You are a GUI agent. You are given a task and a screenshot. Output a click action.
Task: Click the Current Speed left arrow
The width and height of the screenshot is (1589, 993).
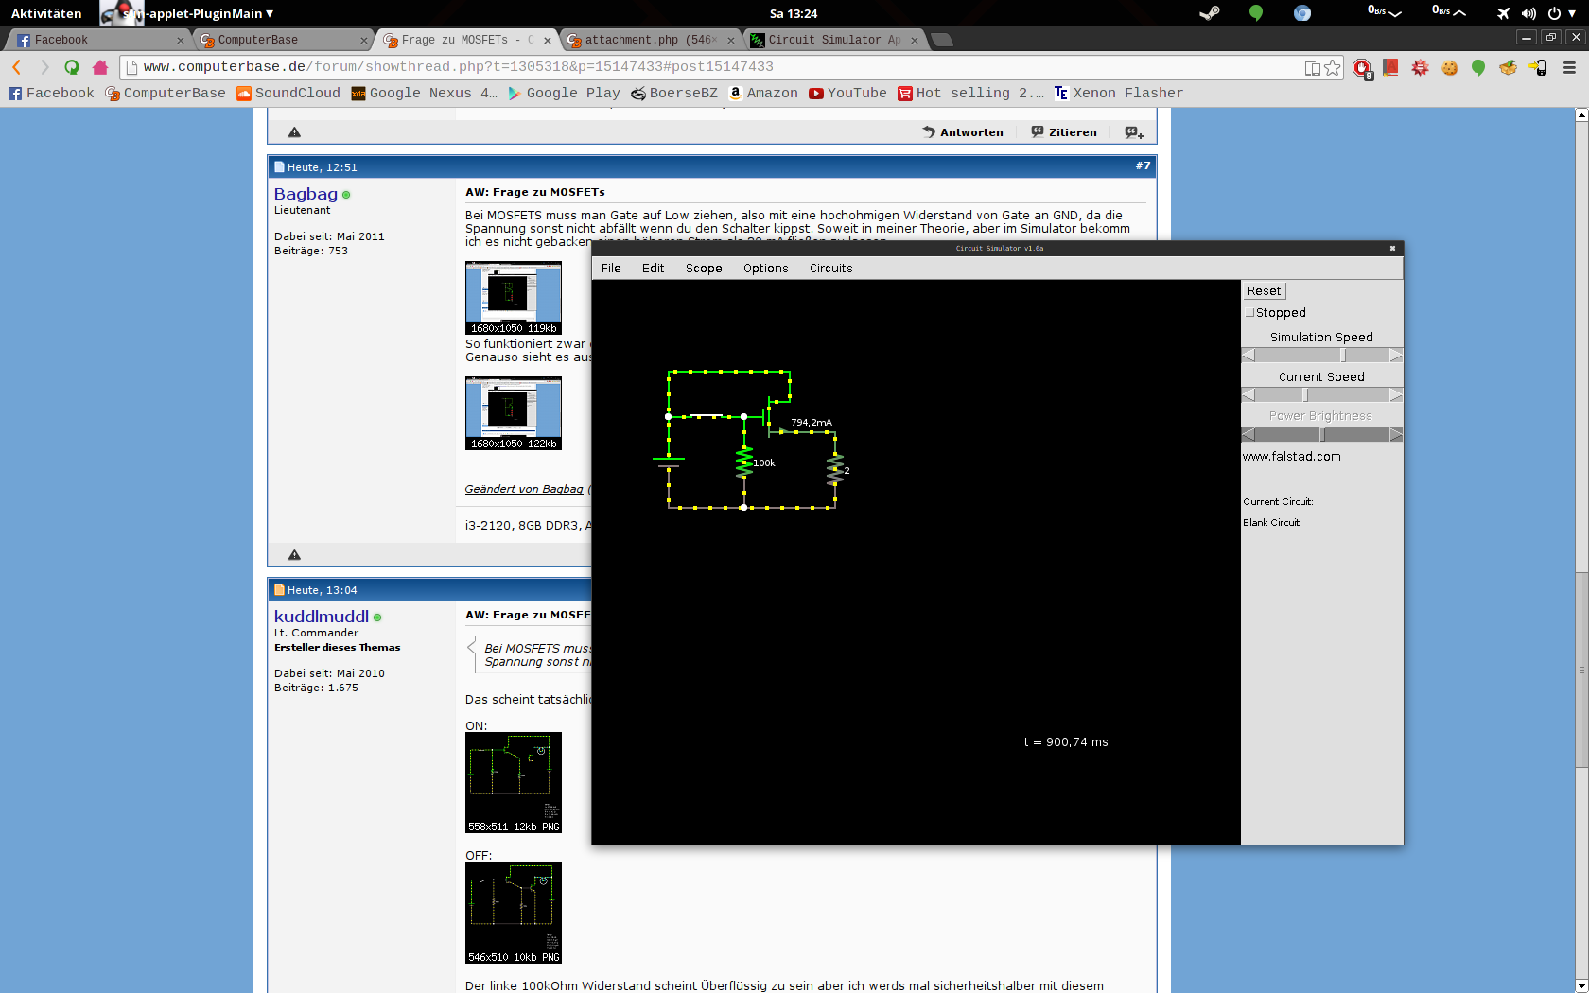point(1248,395)
